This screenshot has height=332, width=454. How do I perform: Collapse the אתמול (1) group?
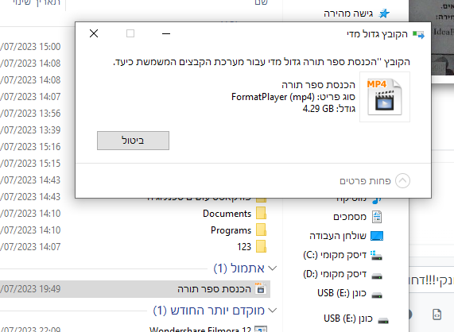pos(273,268)
